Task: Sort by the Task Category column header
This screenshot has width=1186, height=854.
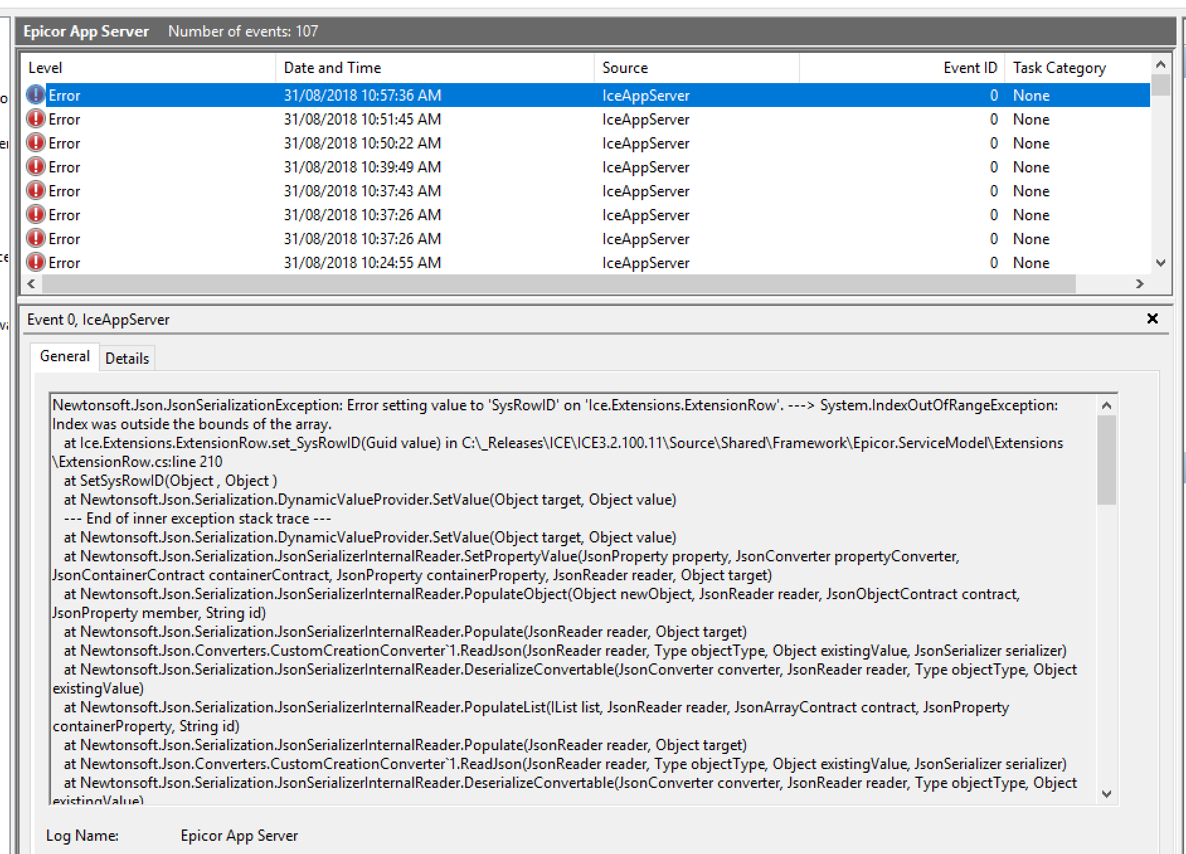Action: [x=1078, y=68]
